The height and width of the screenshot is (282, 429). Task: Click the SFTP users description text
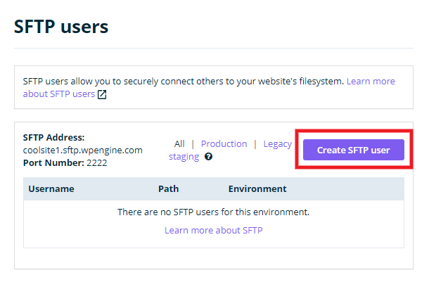[183, 82]
